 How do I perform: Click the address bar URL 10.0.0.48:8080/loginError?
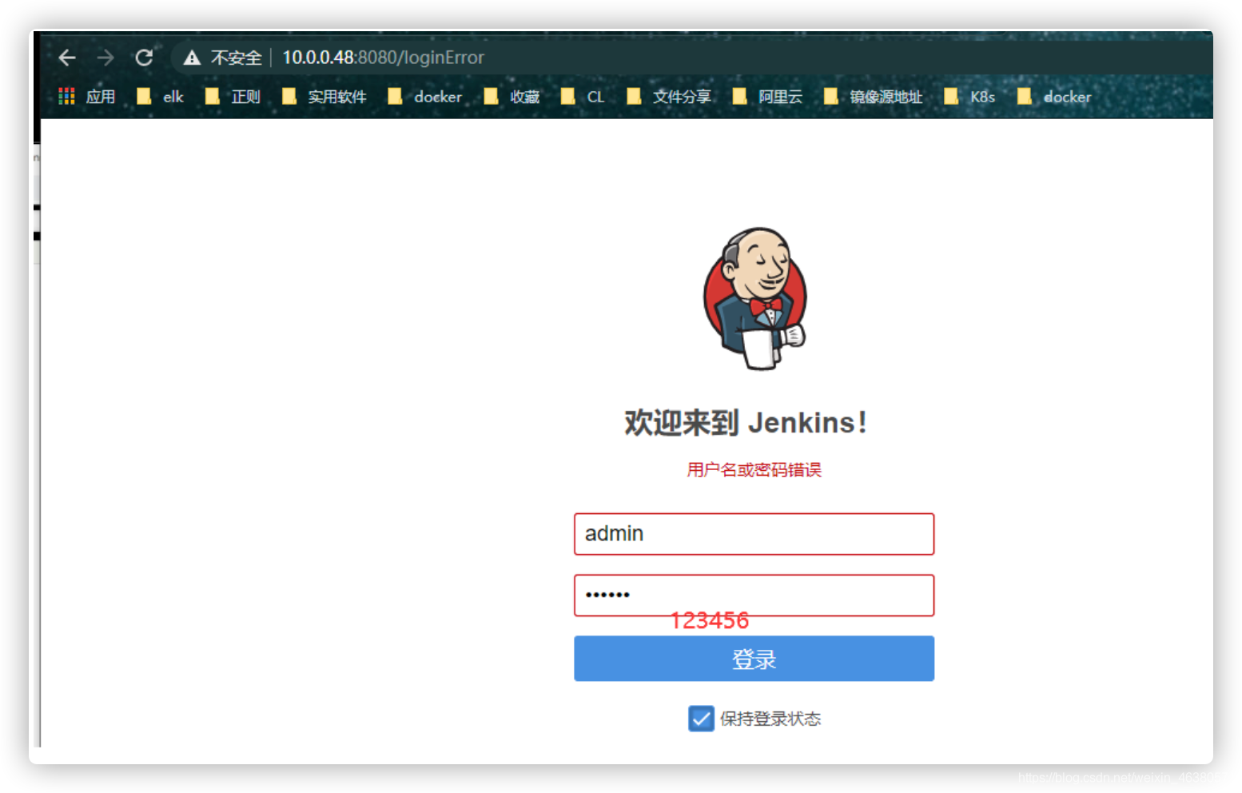coord(383,58)
